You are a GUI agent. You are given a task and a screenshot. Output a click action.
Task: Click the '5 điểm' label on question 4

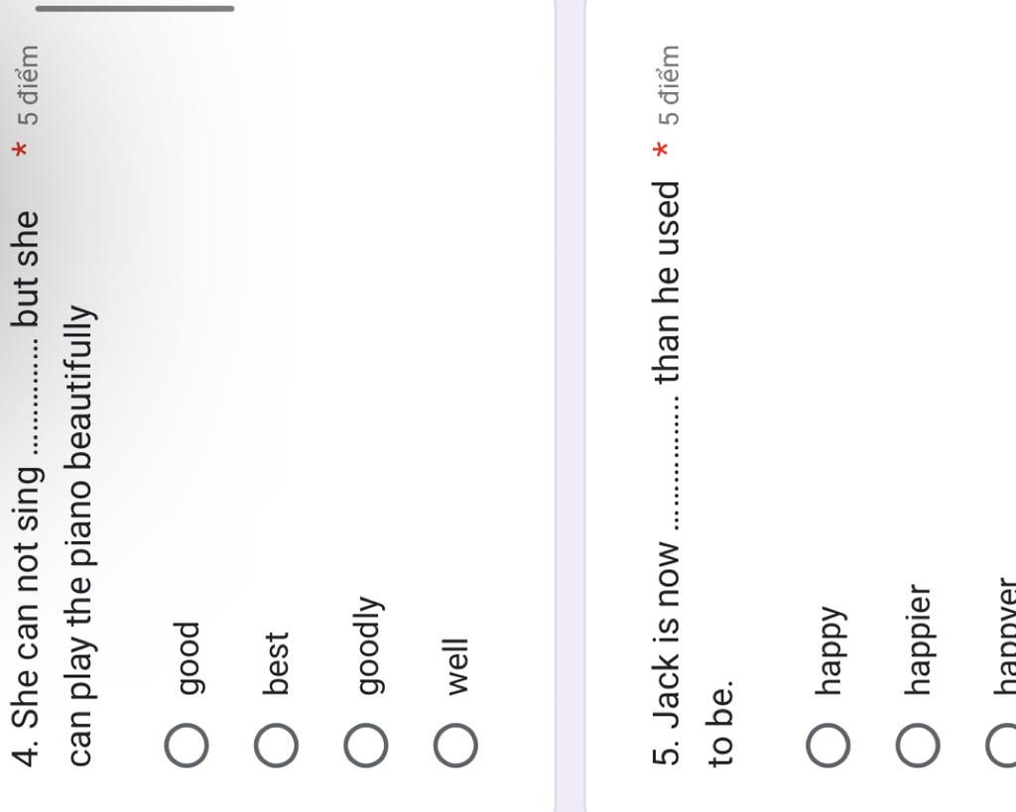(x=29, y=85)
